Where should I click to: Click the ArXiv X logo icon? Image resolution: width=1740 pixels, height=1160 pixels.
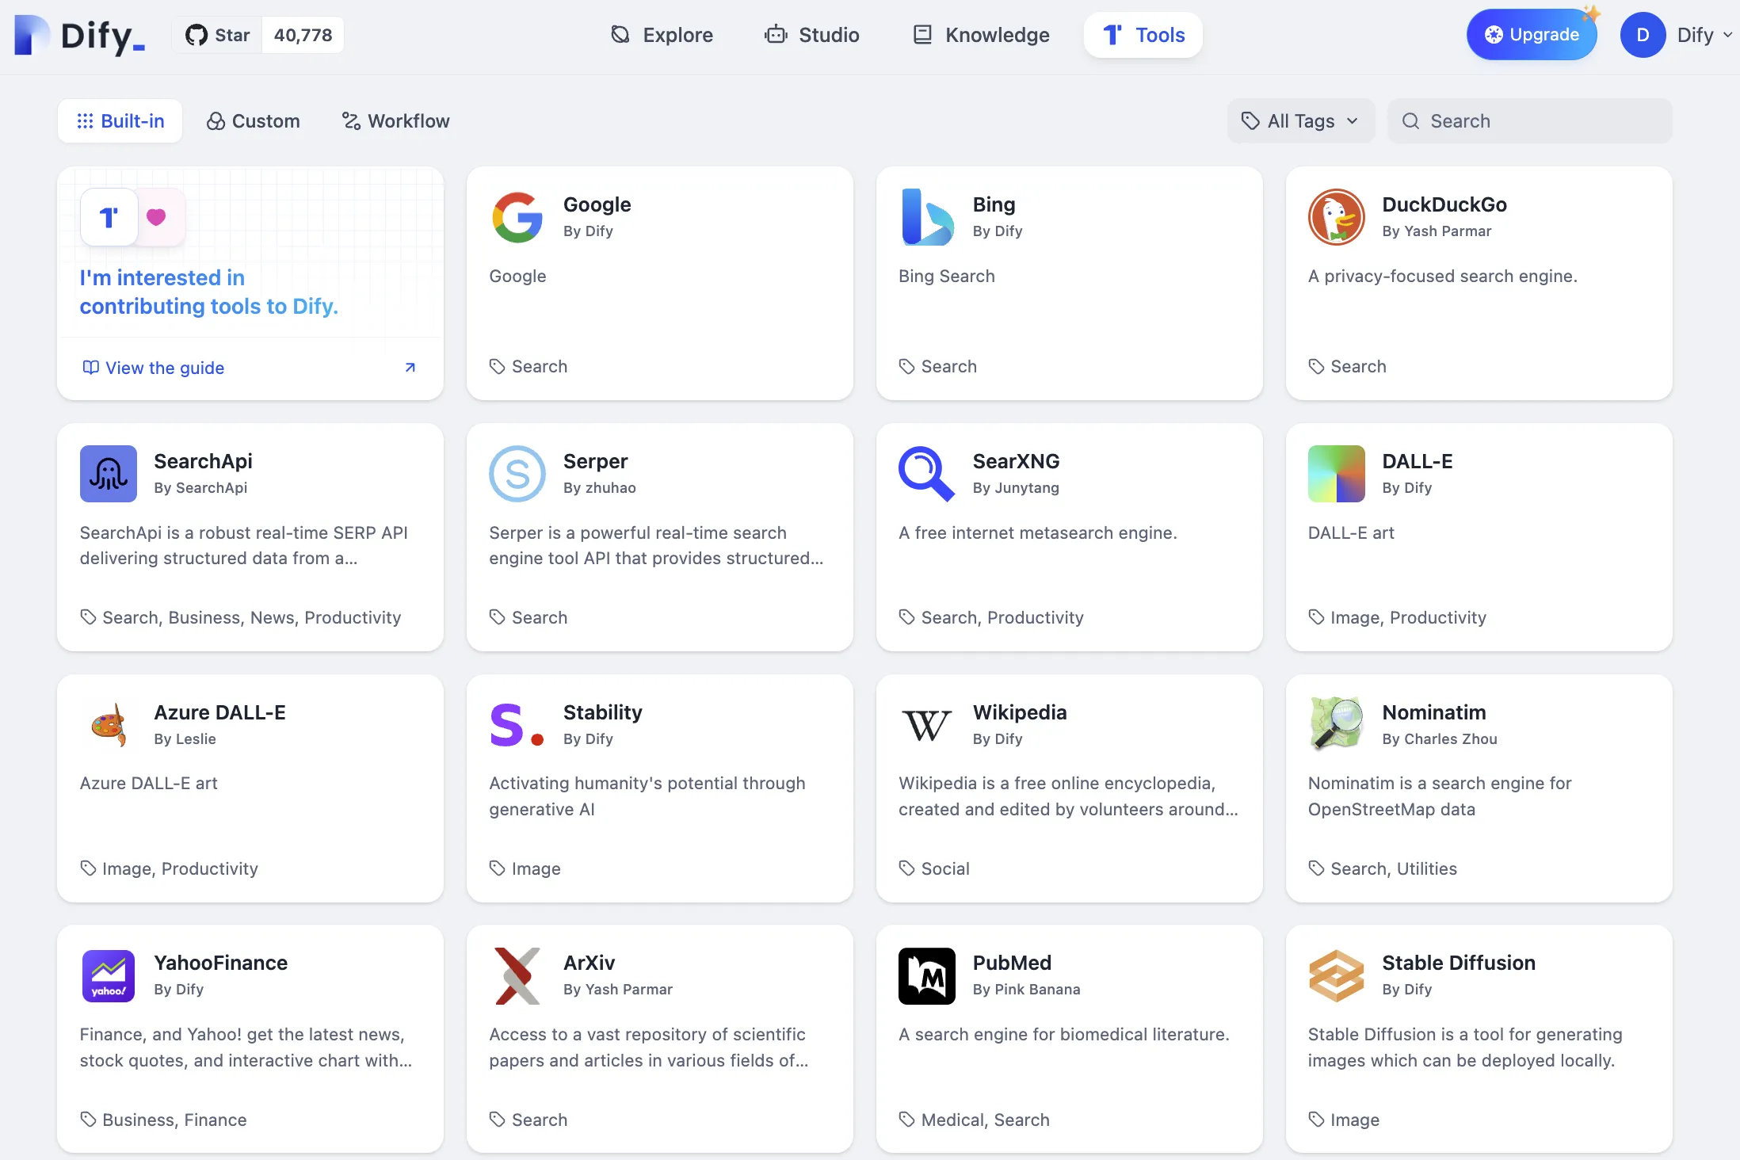(517, 975)
